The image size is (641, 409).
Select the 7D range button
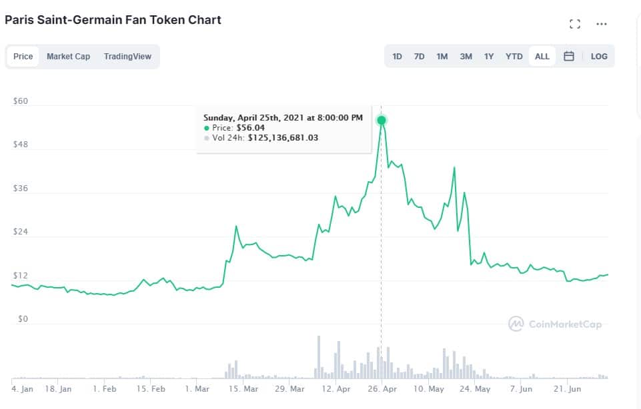tap(419, 57)
